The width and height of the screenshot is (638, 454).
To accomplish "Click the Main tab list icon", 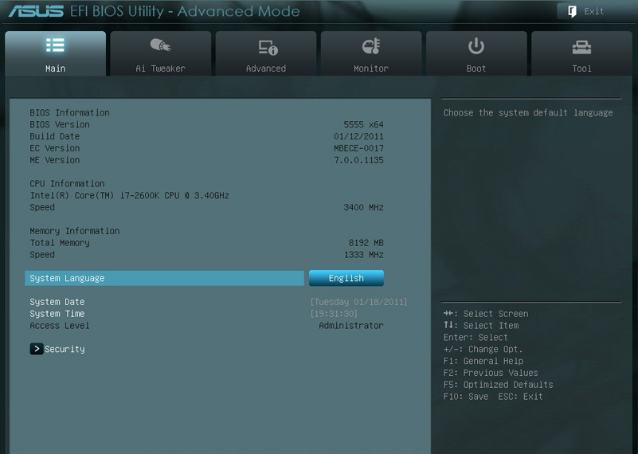I will 55,45.
